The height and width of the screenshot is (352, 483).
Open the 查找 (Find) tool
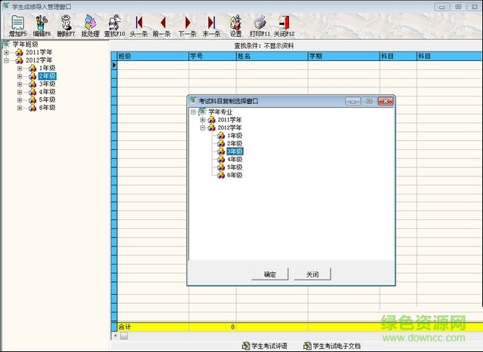point(115,25)
